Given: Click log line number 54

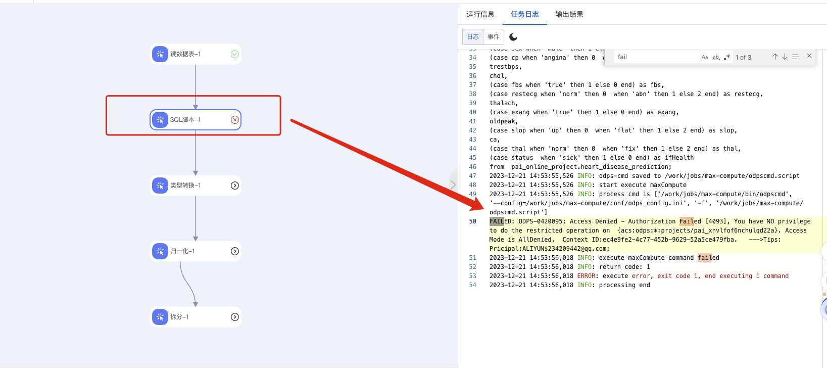Looking at the screenshot, I should [x=472, y=285].
